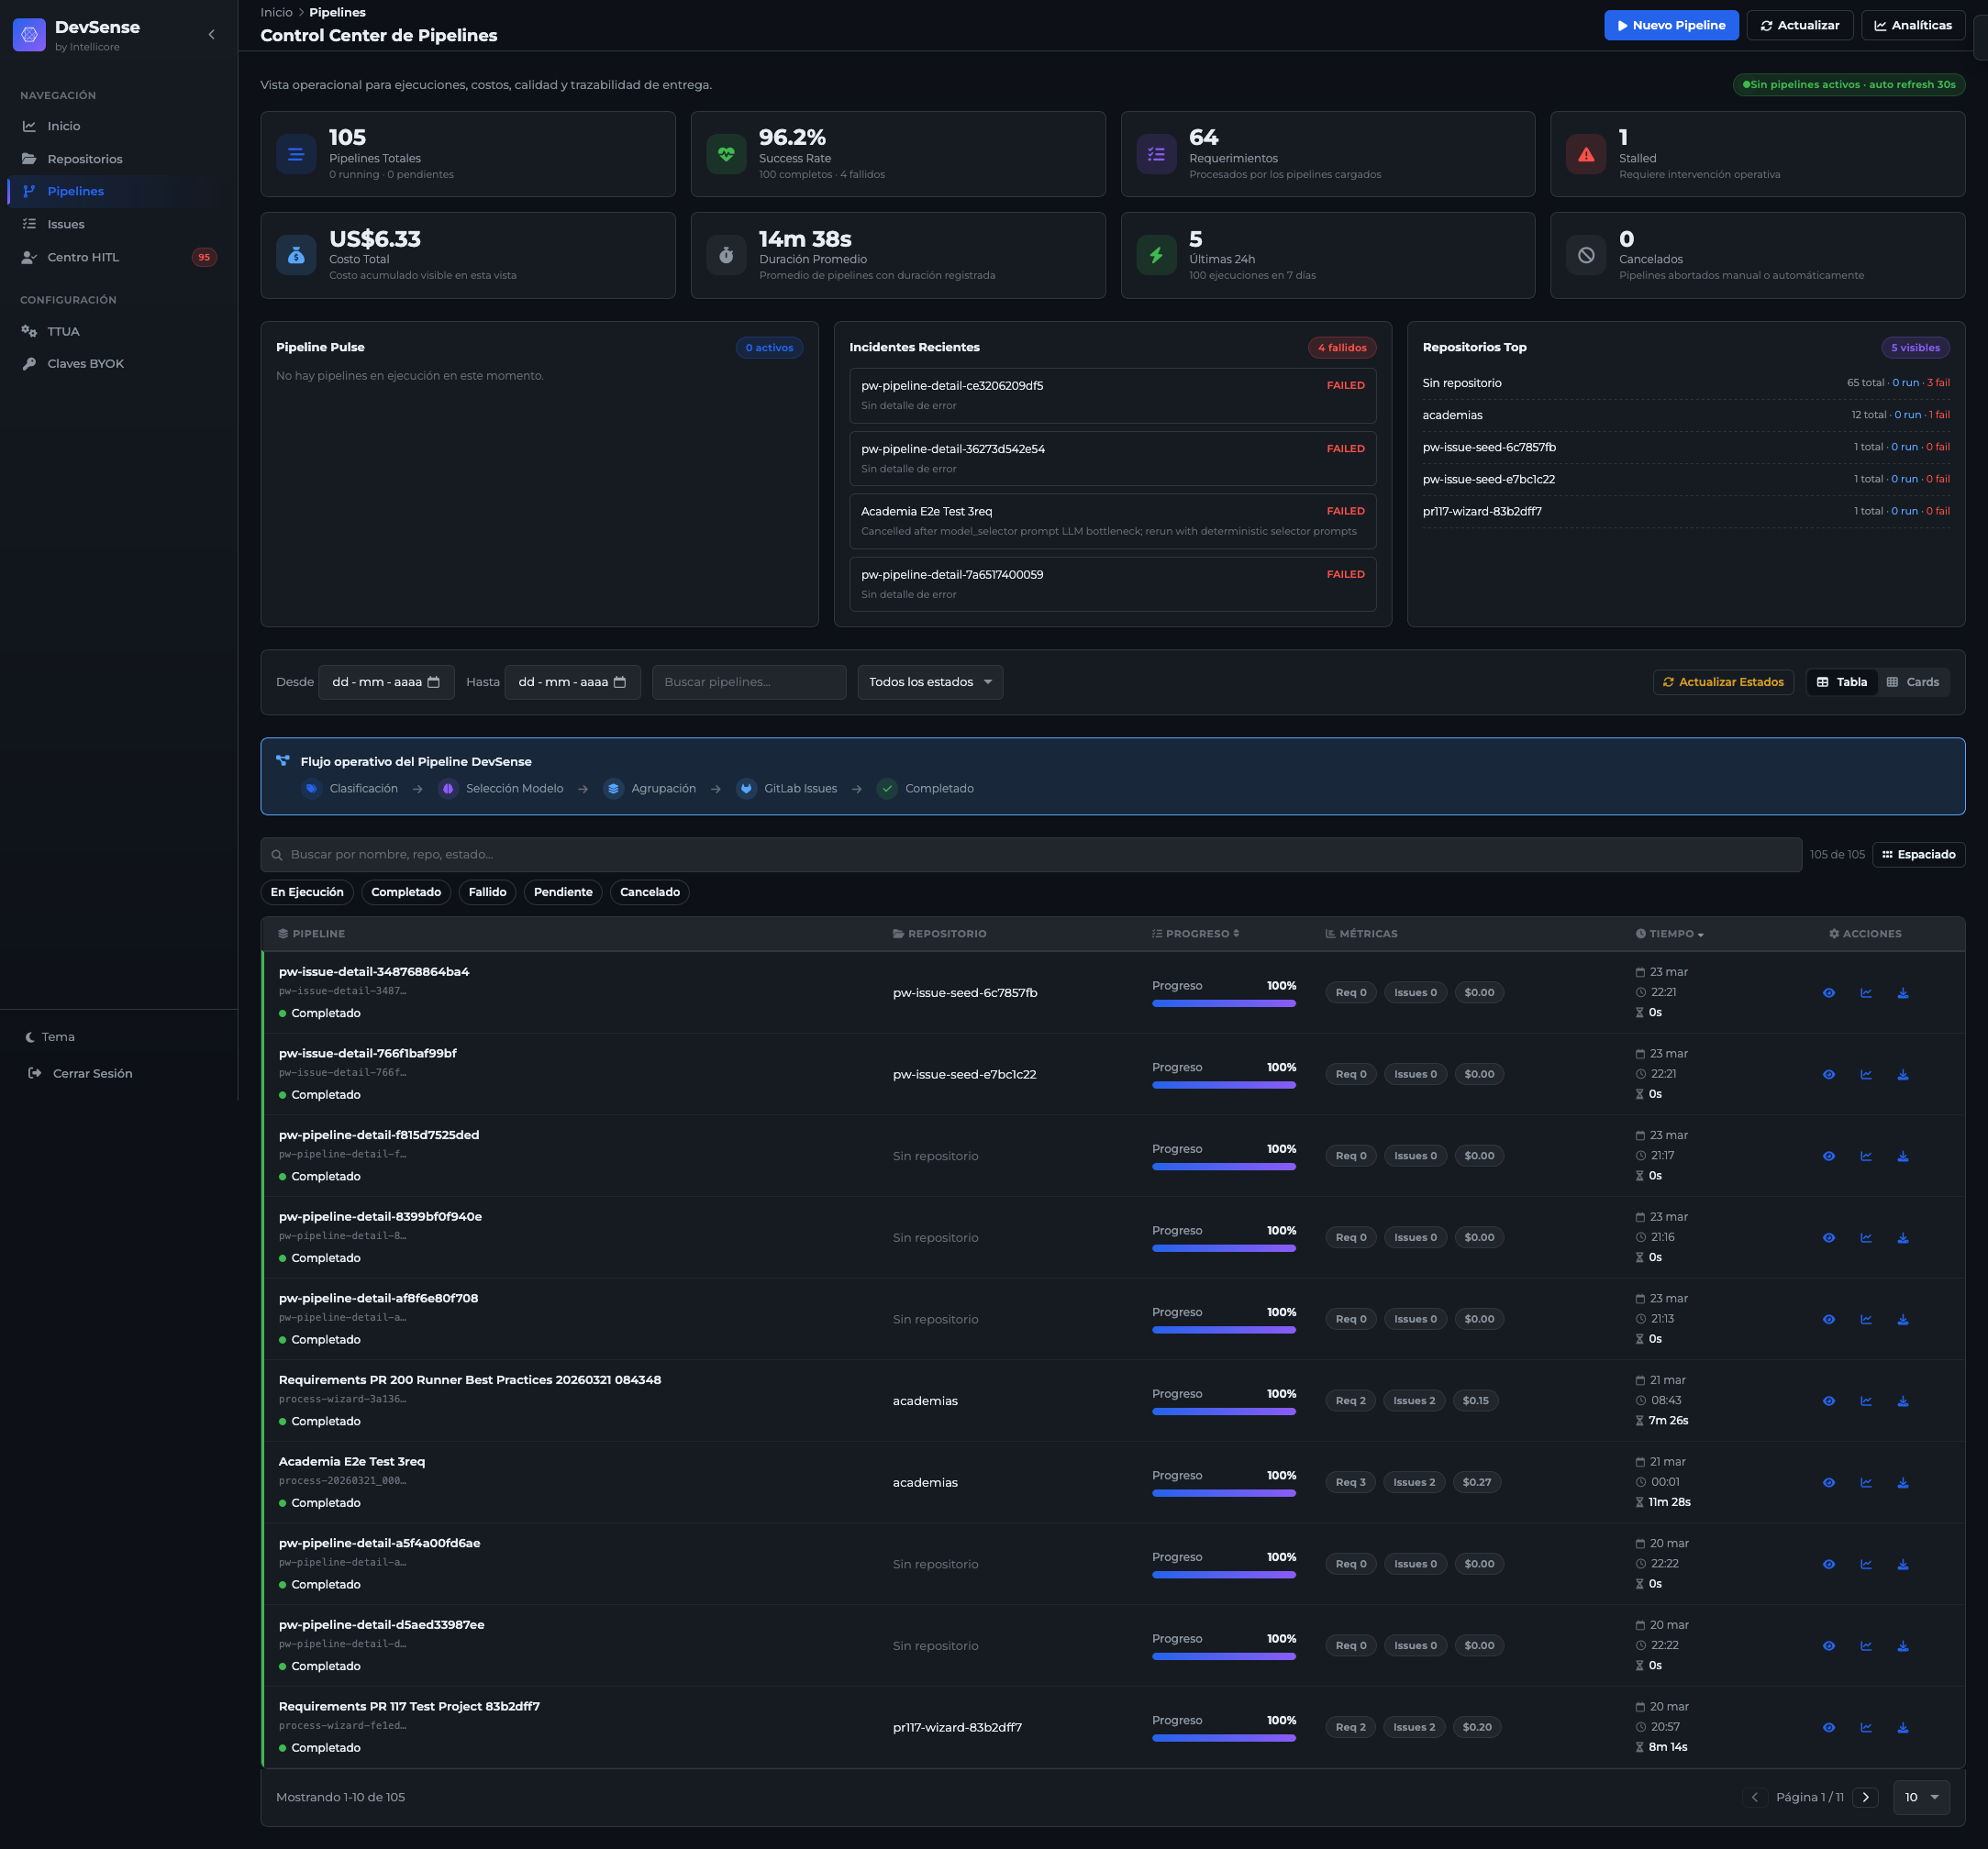Click download icon for Requirements PR 117 row

coord(1902,1728)
